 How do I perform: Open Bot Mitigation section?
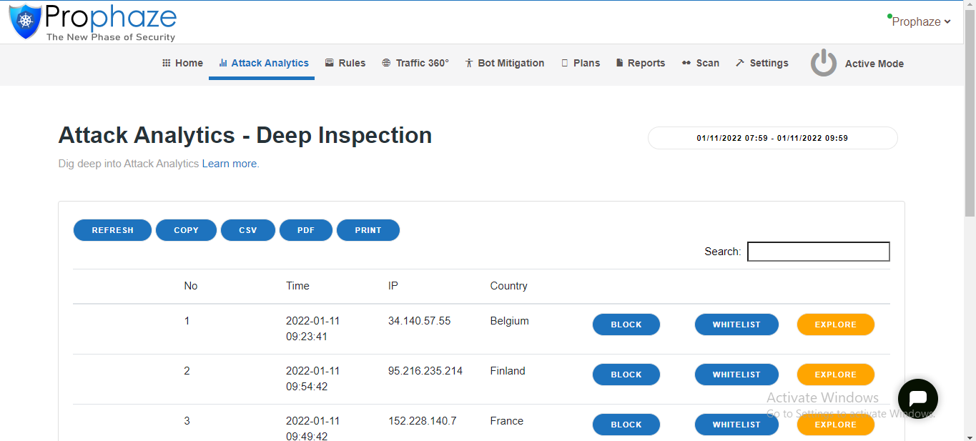(504, 63)
